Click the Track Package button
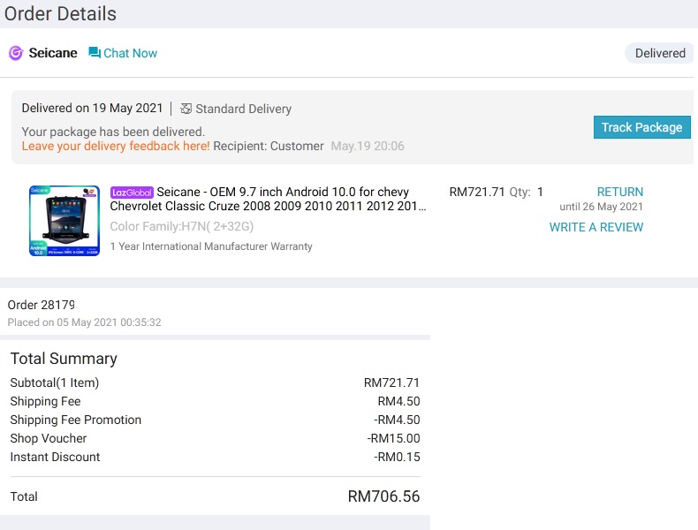Screen dimensions: 698x530 point(642,127)
